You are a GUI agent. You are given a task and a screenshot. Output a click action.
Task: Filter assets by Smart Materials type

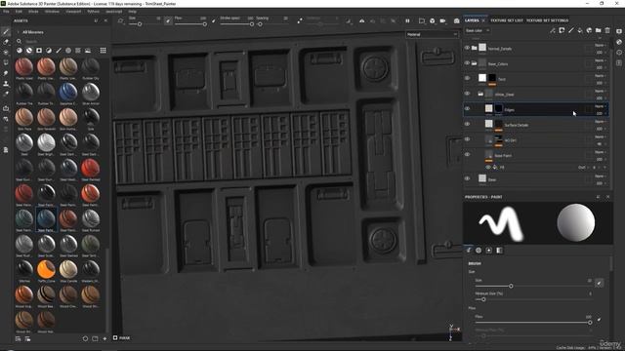(x=29, y=51)
